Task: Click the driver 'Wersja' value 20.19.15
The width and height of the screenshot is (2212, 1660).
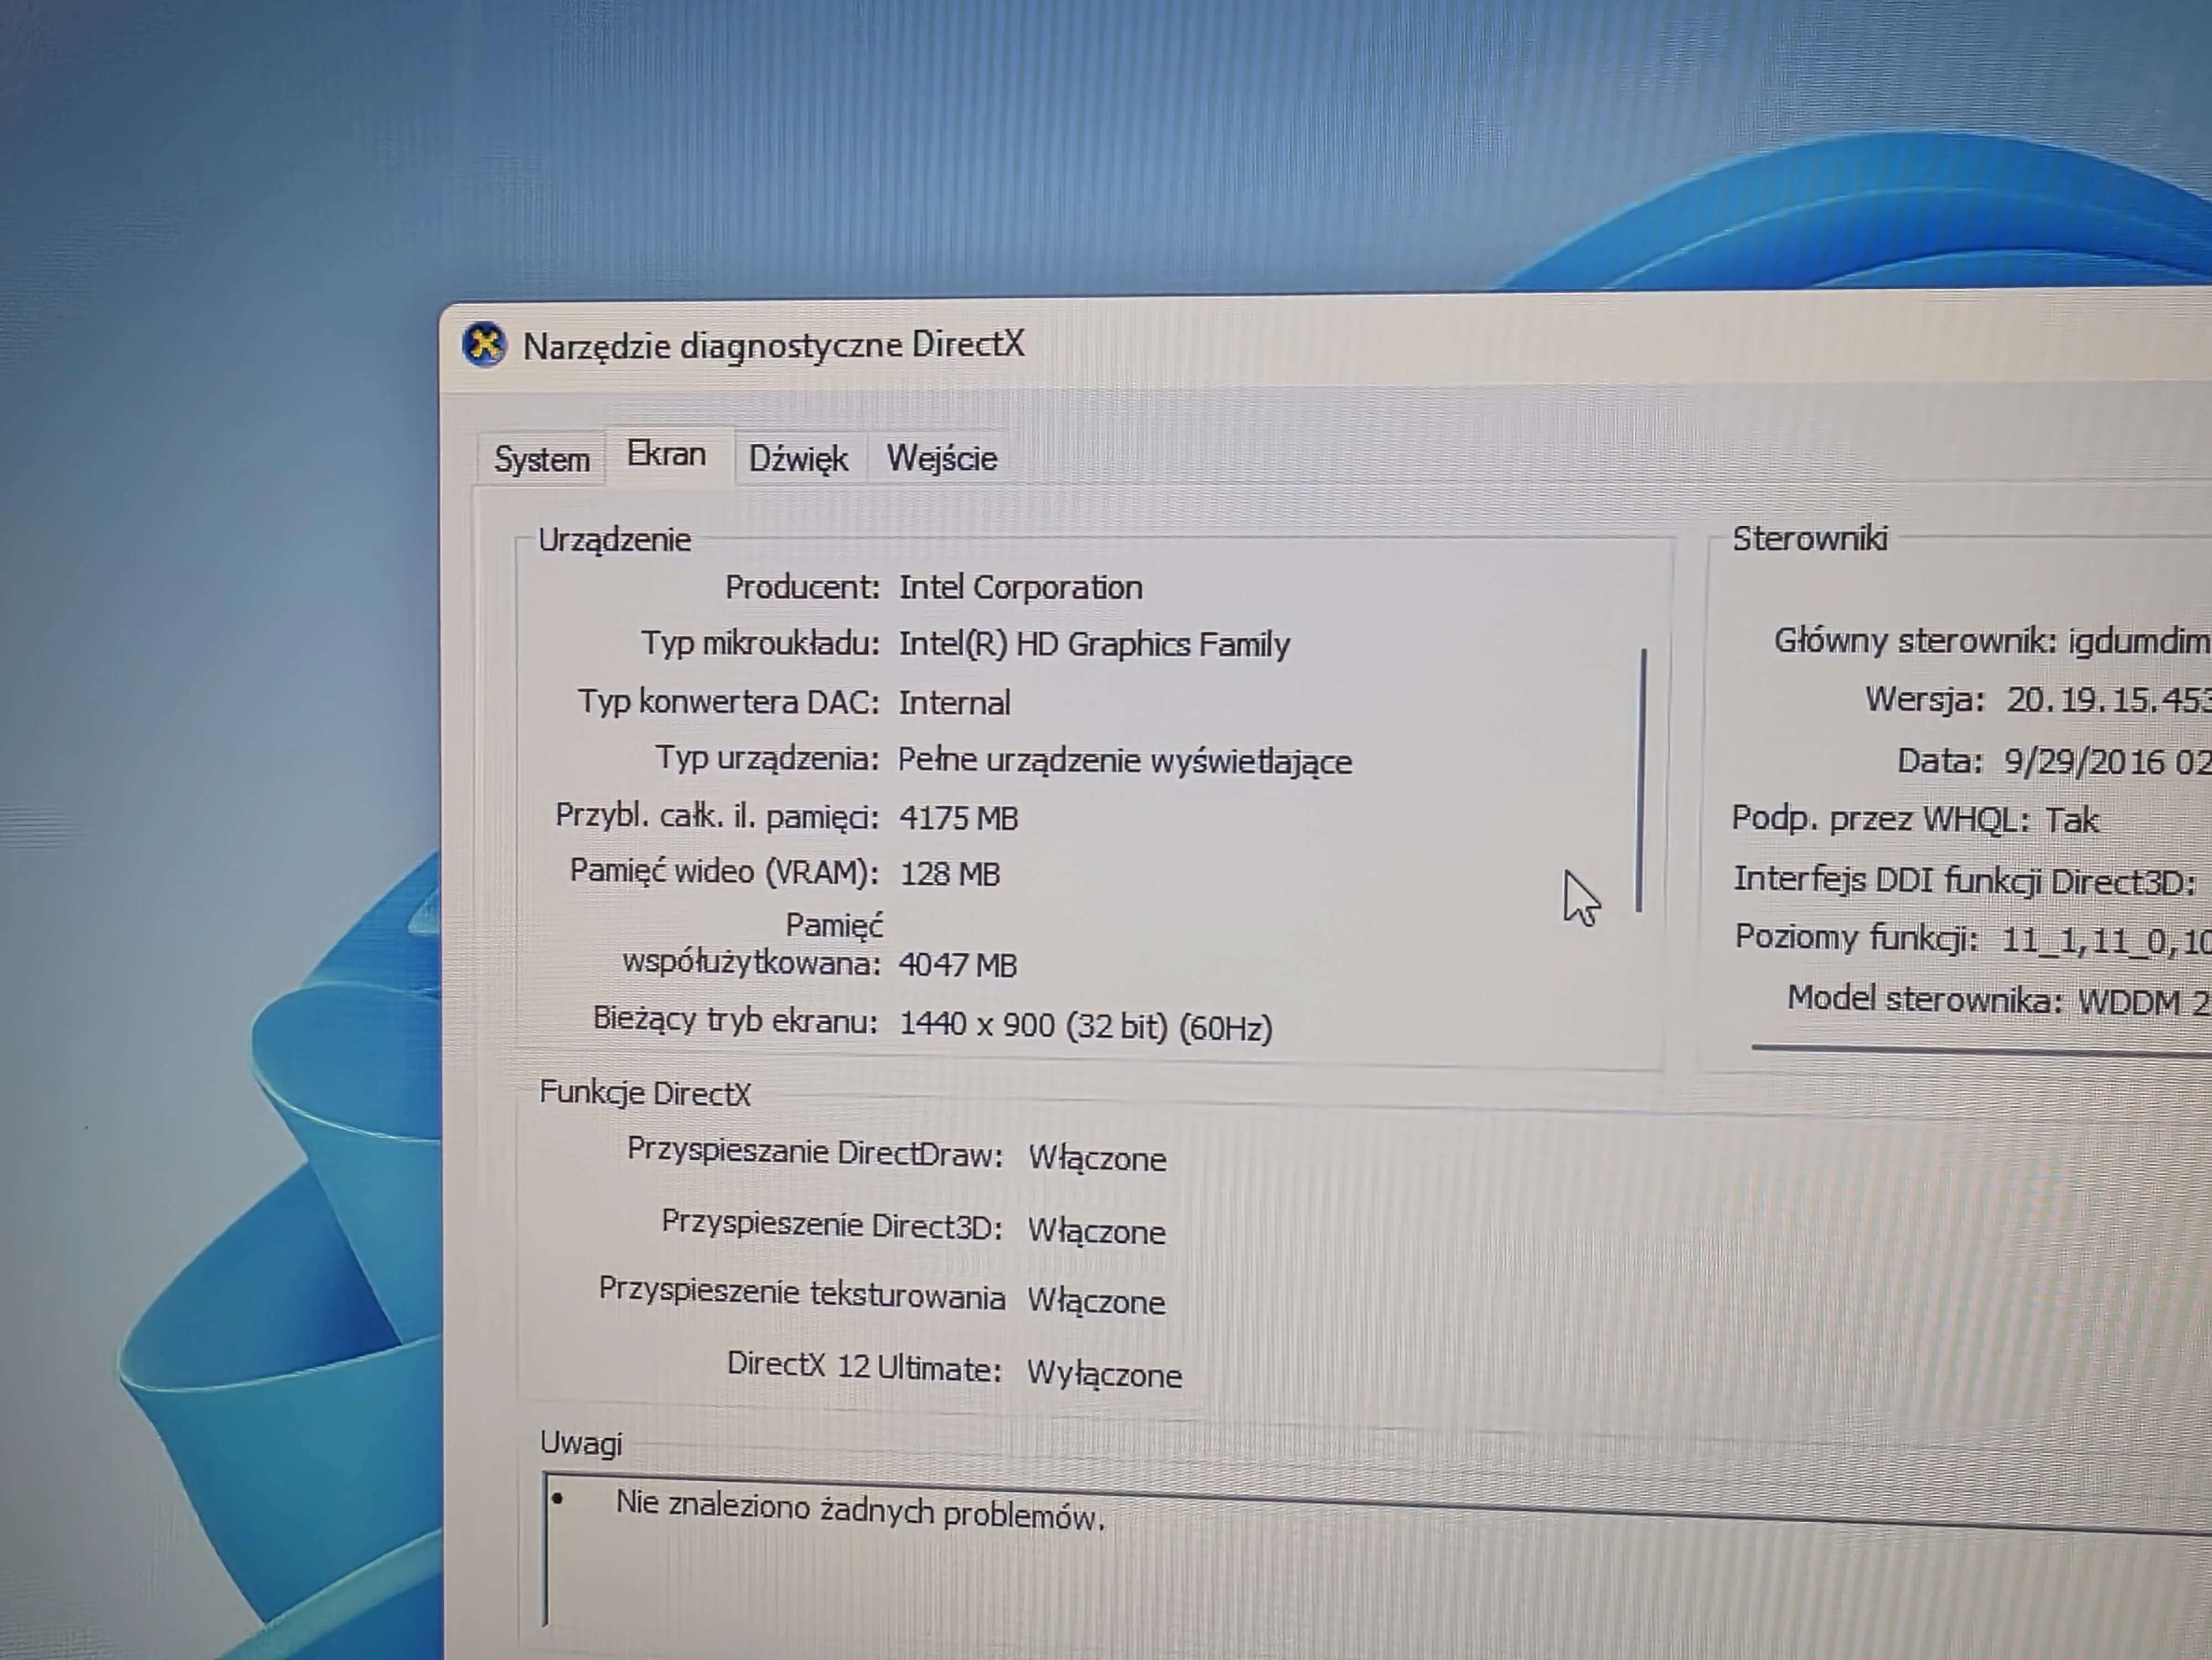Action: pyautogui.click(x=2109, y=700)
